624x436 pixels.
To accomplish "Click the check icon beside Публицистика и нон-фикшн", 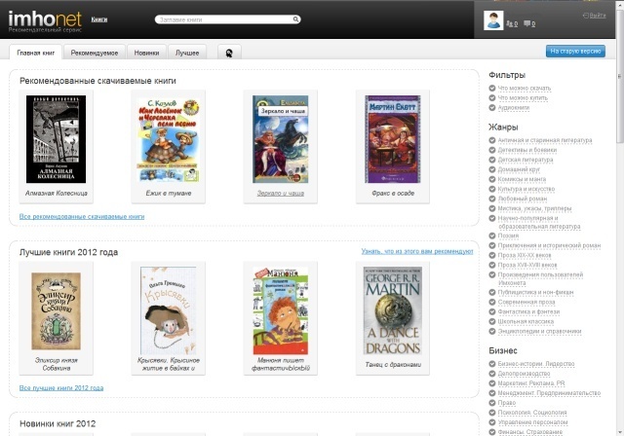I will 492,292.
